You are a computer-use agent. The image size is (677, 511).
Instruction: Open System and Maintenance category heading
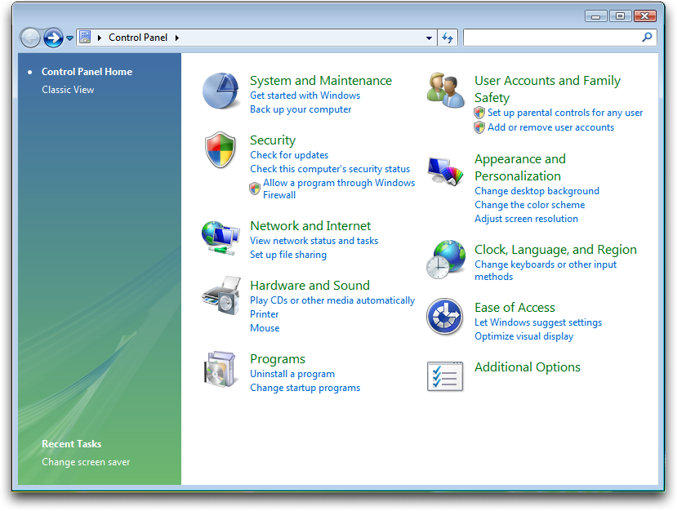321,81
